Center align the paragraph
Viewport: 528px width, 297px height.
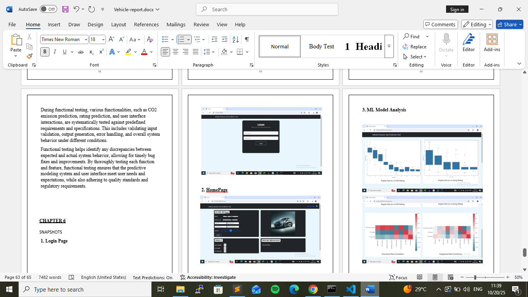tap(175, 52)
